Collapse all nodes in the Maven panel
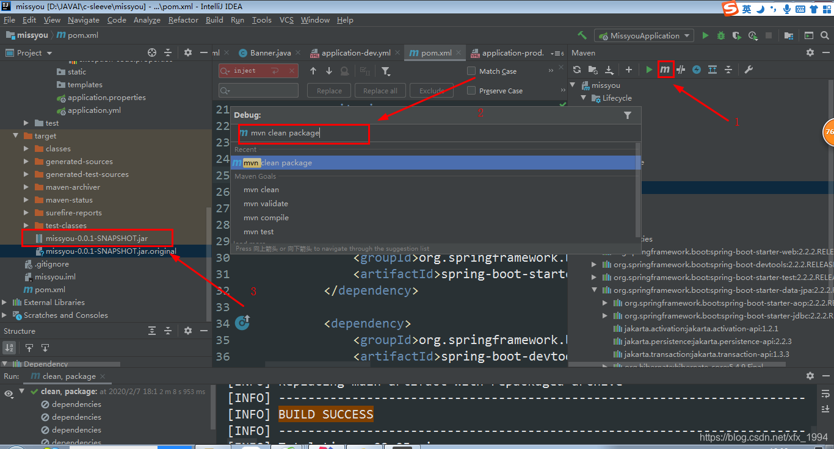Image resolution: width=834 pixels, height=449 pixels. point(728,70)
